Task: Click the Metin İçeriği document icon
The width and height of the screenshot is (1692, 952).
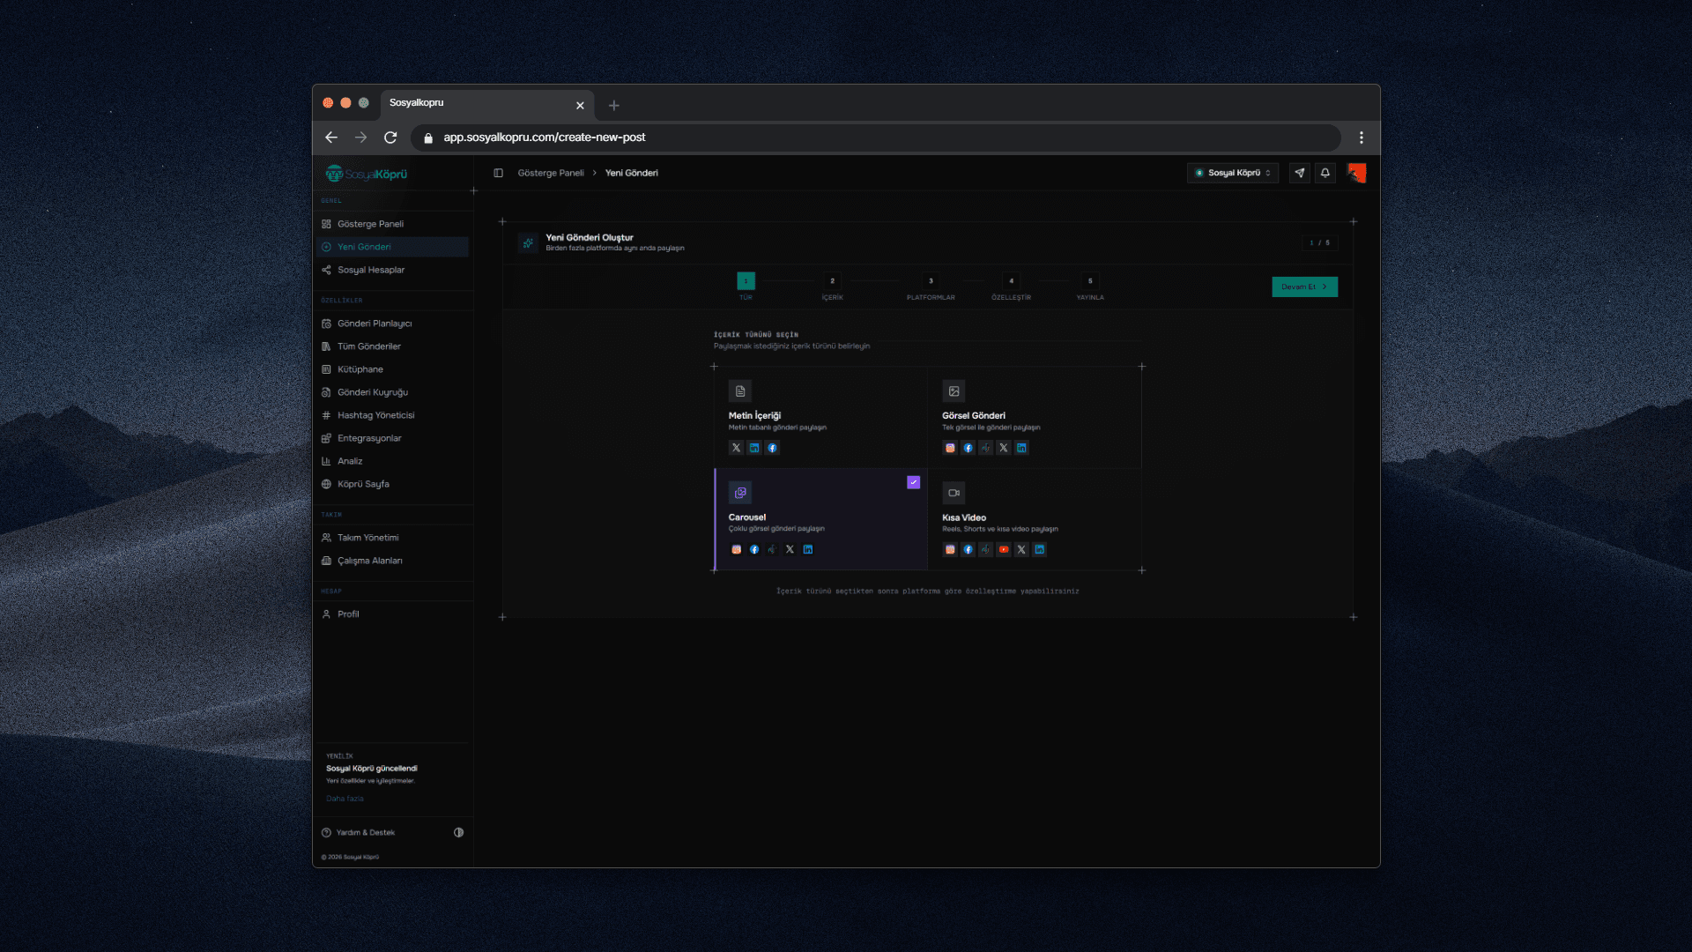Action: click(x=740, y=391)
